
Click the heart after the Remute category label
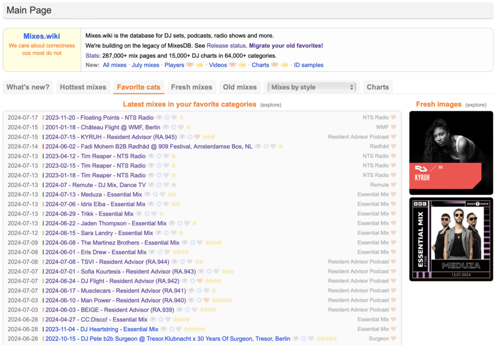pos(393,185)
